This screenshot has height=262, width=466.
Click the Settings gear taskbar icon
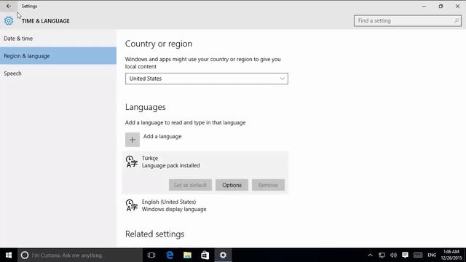tap(223, 255)
